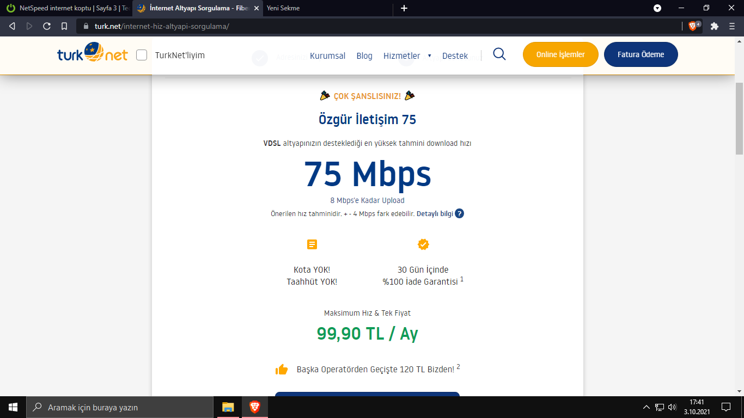Click the "Özgür İletişim 75" heading
The width and height of the screenshot is (744, 418).
click(x=368, y=120)
